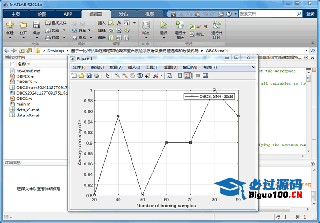Open the Tools 工具(T) menu in Figure window
This screenshot has width=320, height=223.
[x=152, y=67]
